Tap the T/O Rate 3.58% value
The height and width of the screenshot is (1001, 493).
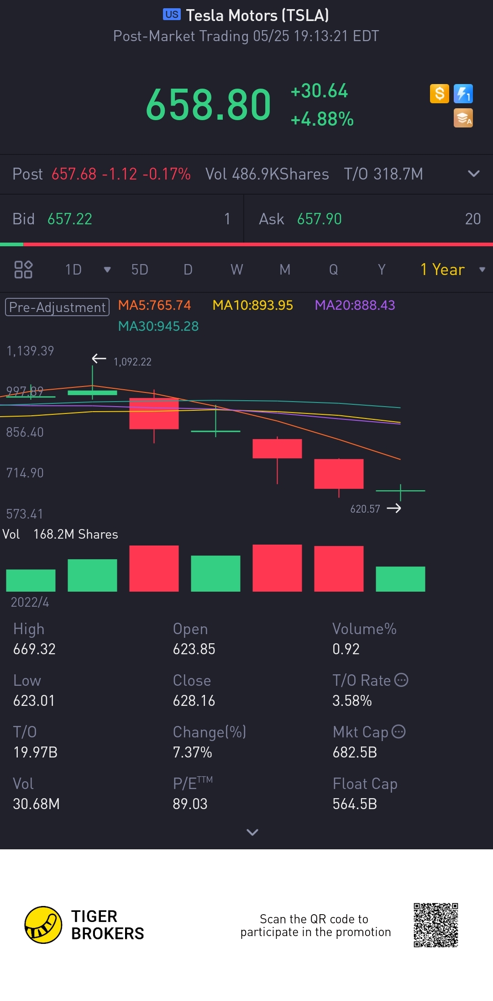pos(352,700)
